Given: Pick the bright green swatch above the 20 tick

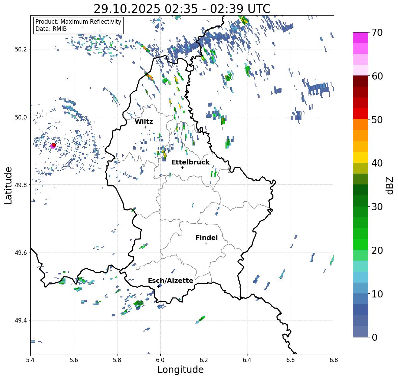Looking at the screenshot, I should [361, 244].
